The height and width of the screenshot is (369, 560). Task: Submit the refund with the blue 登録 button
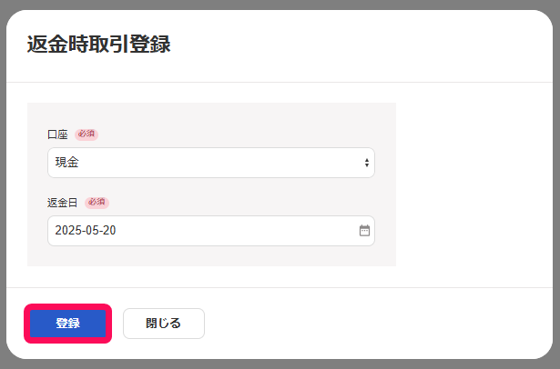pos(68,324)
